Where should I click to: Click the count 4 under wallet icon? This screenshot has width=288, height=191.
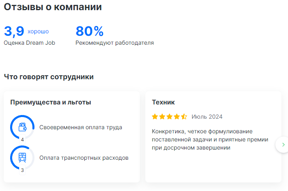point(22,140)
